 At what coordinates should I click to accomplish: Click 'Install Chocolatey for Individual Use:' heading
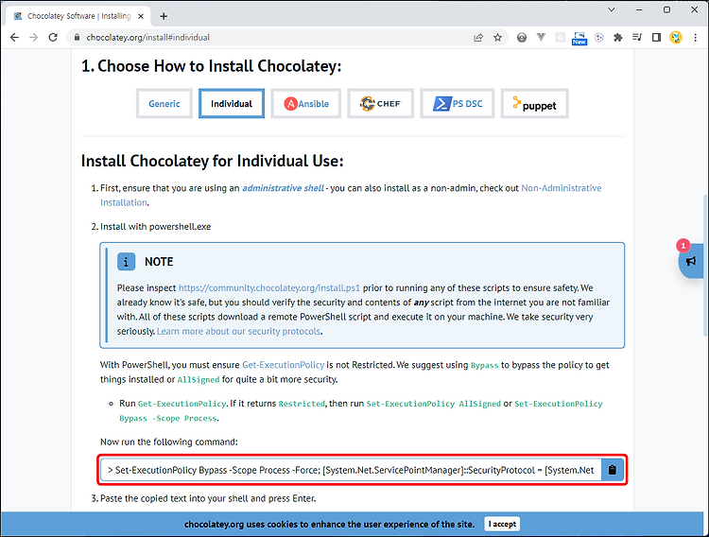click(212, 161)
